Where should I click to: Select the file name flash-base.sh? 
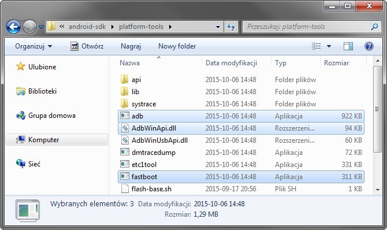[x=151, y=189]
